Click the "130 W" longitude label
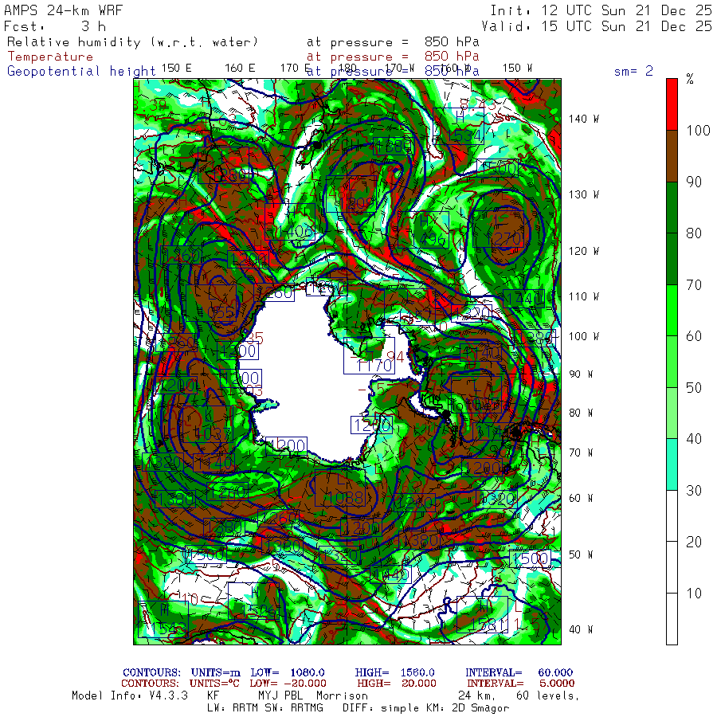The image size is (717, 717). click(x=583, y=195)
